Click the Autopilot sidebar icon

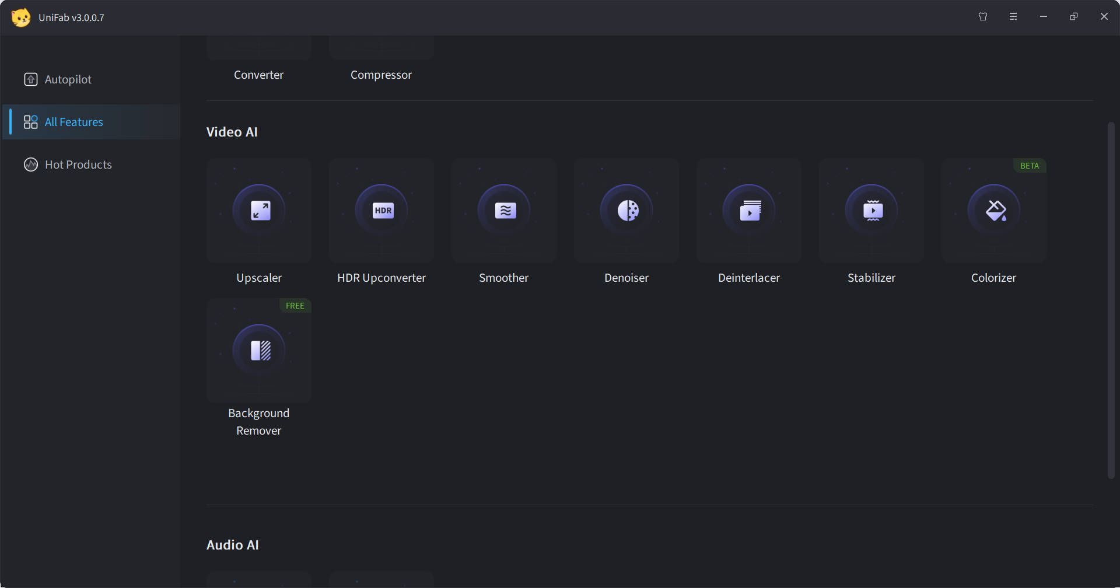[31, 79]
